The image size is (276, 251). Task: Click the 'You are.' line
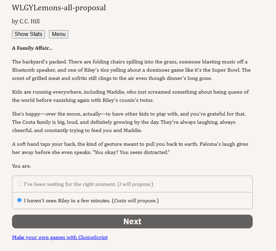coord(22,166)
